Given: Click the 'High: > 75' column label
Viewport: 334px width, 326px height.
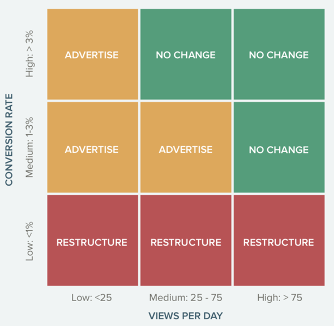Looking at the screenshot, I should (280, 298).
